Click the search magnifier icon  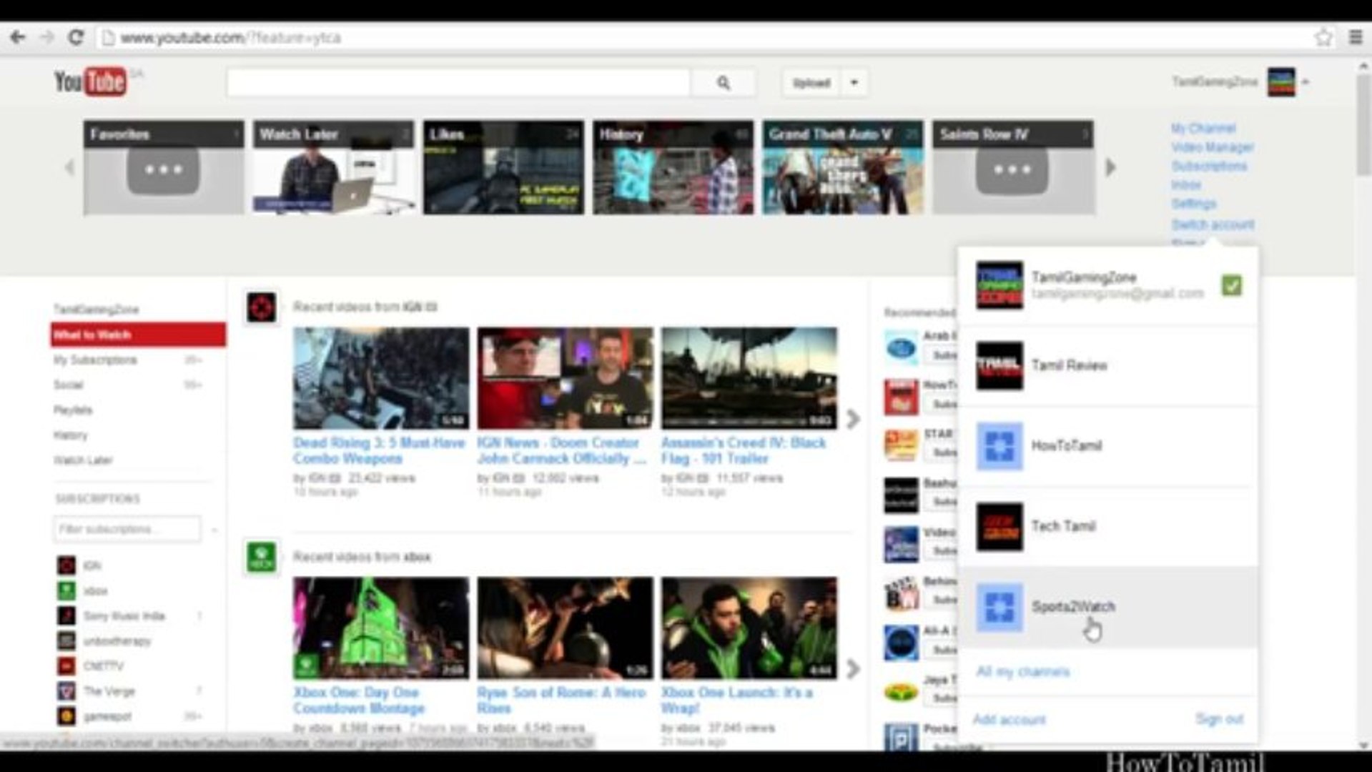[x=724, y=83]
